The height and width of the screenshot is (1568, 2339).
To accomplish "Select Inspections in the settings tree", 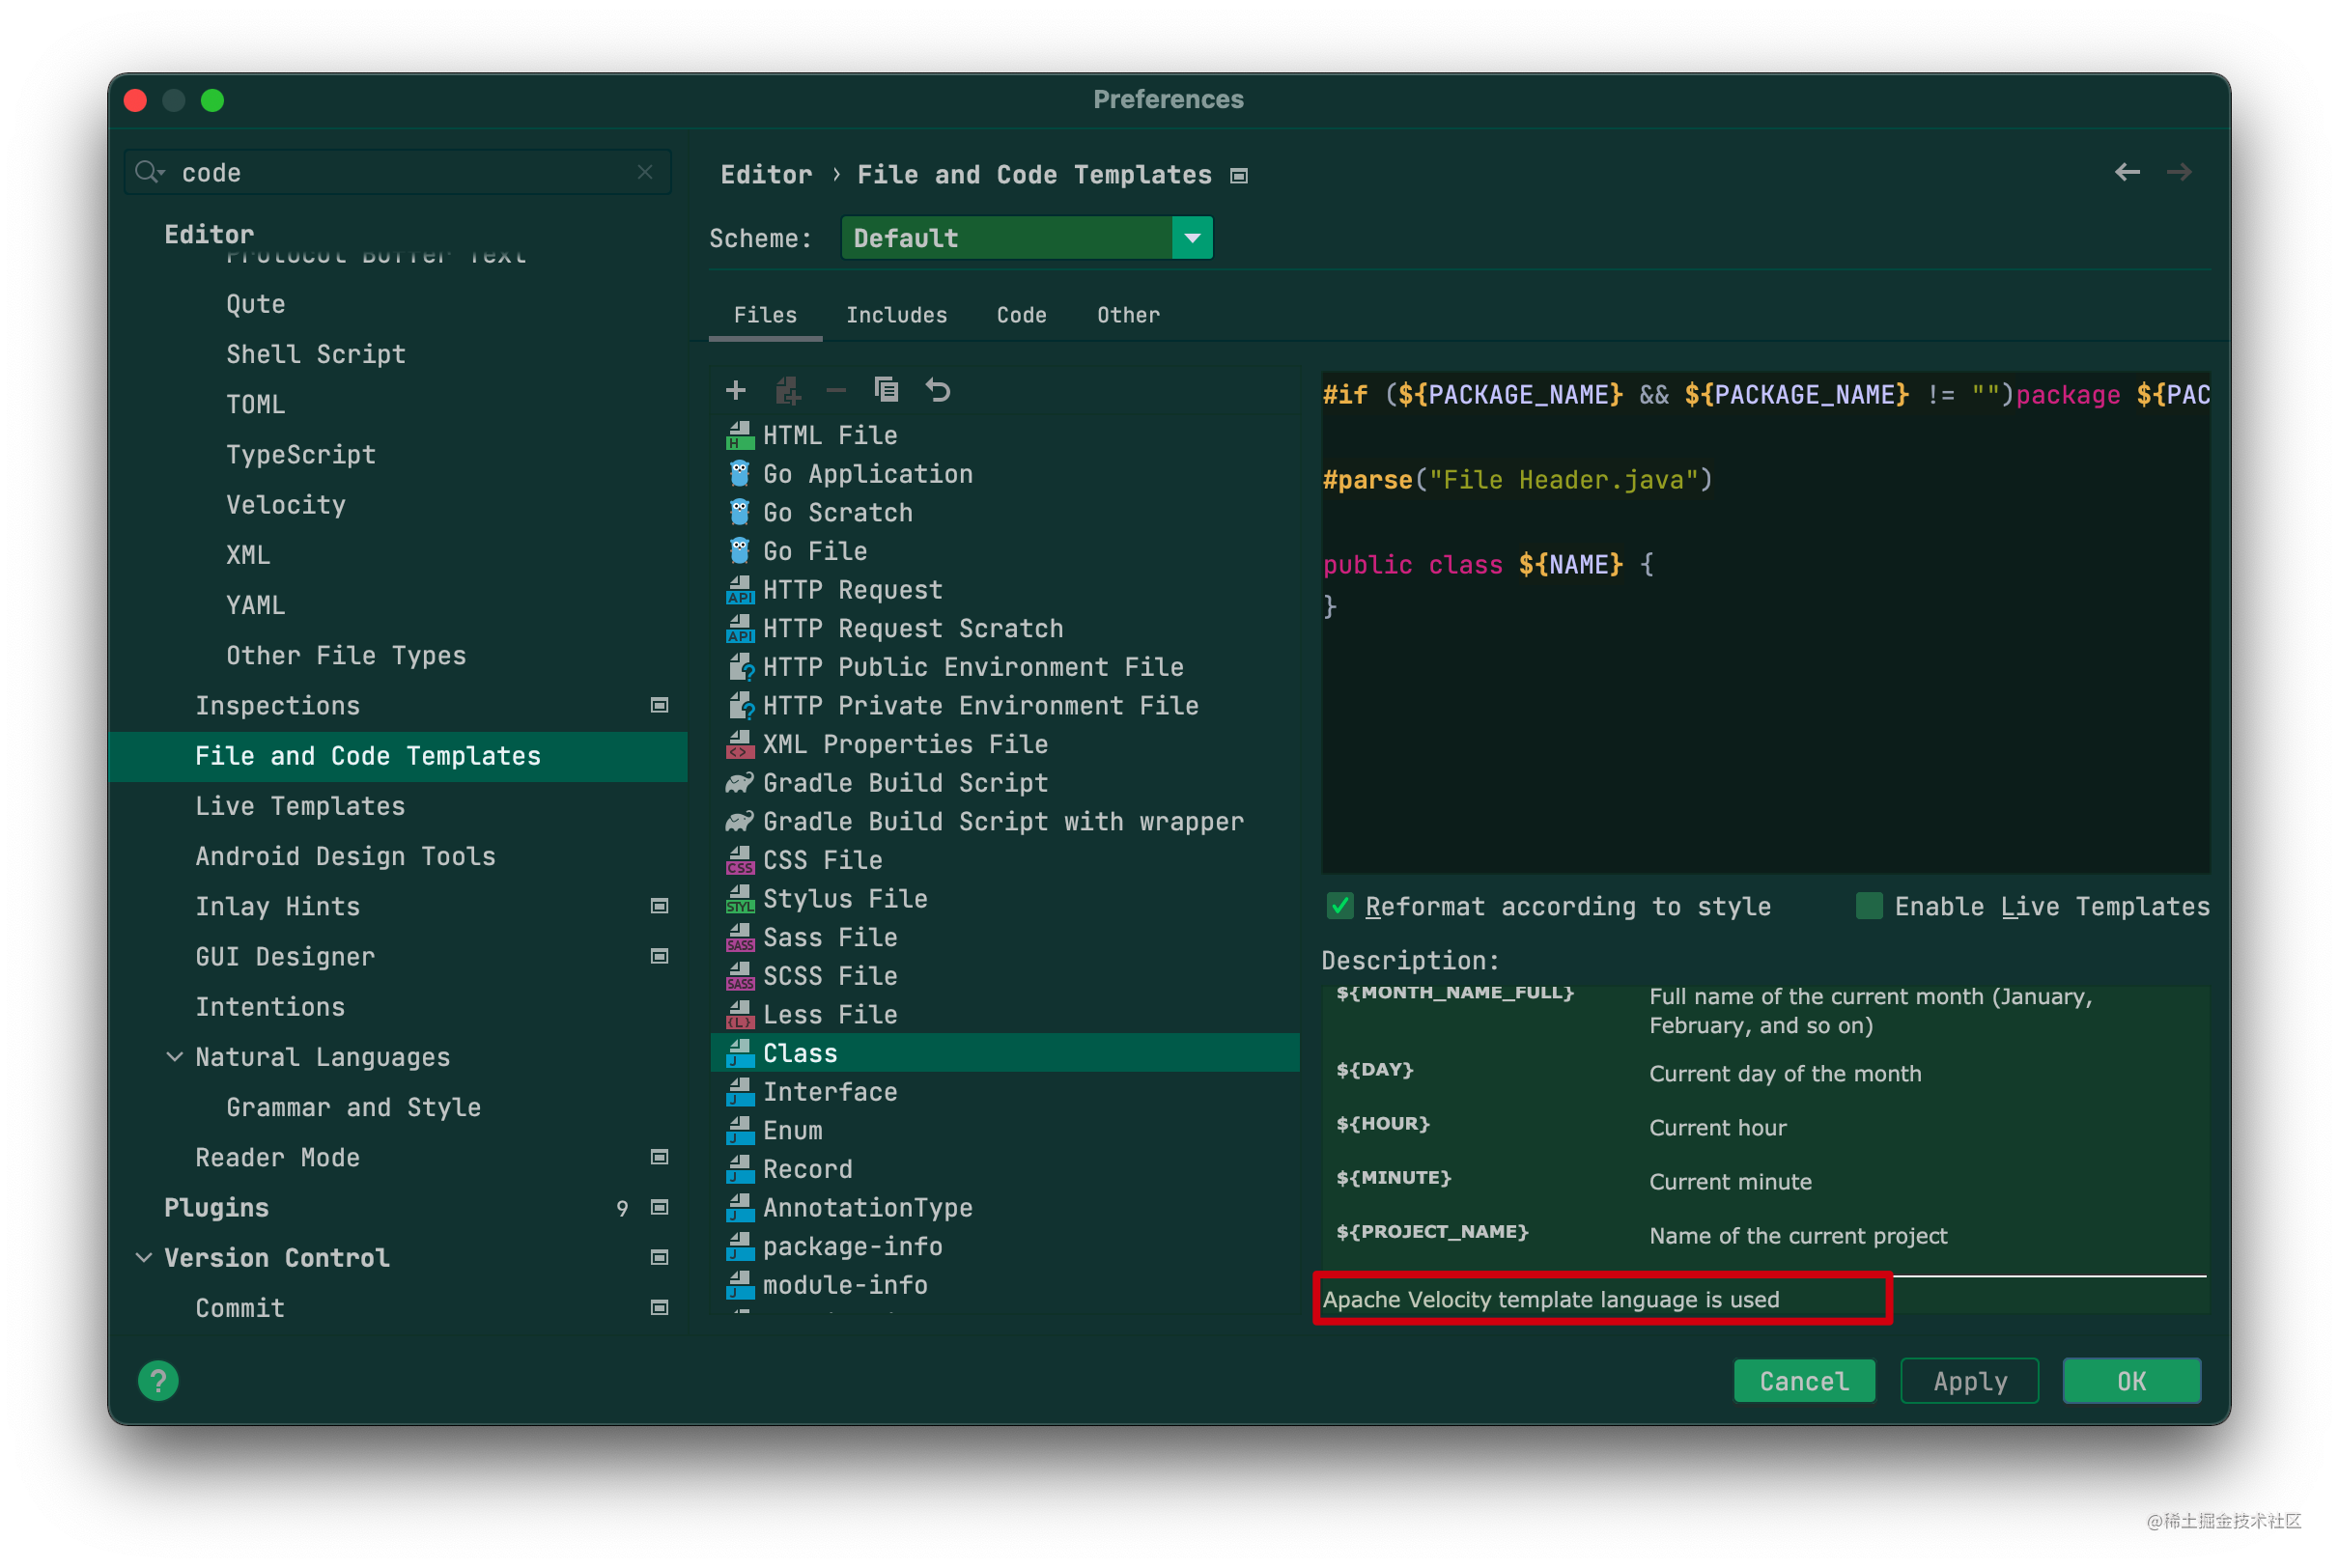I will [x=278, y=705].
